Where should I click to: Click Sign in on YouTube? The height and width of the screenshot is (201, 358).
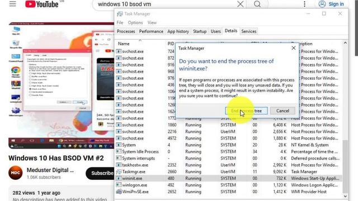point(331,4)
